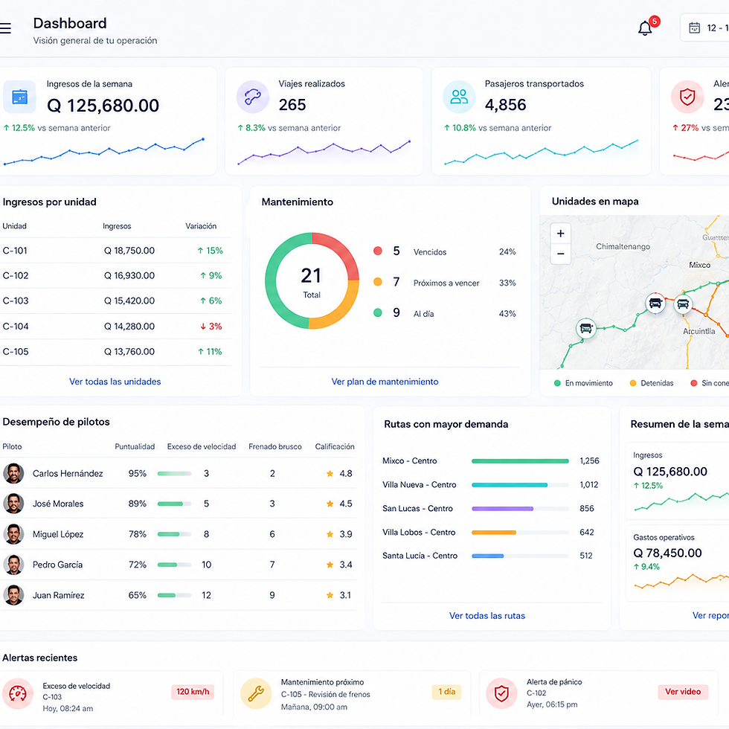This screenshot has height=729, width=729.
Task: Zoom out on the map
Action: (x=561, y=254)
